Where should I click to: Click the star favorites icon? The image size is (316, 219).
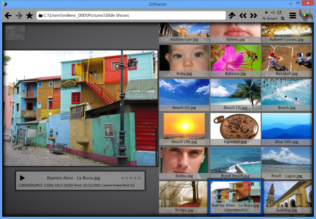tap(29, 15)
